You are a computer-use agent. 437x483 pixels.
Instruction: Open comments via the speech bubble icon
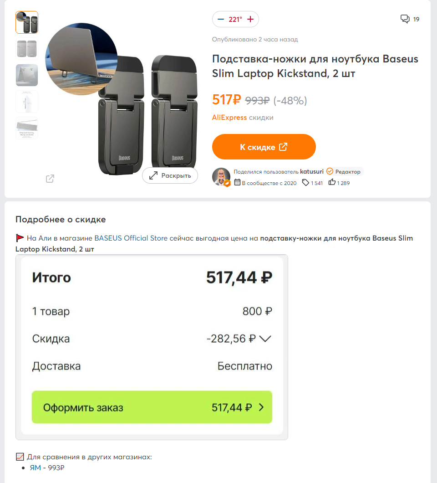tap(405, 19)
